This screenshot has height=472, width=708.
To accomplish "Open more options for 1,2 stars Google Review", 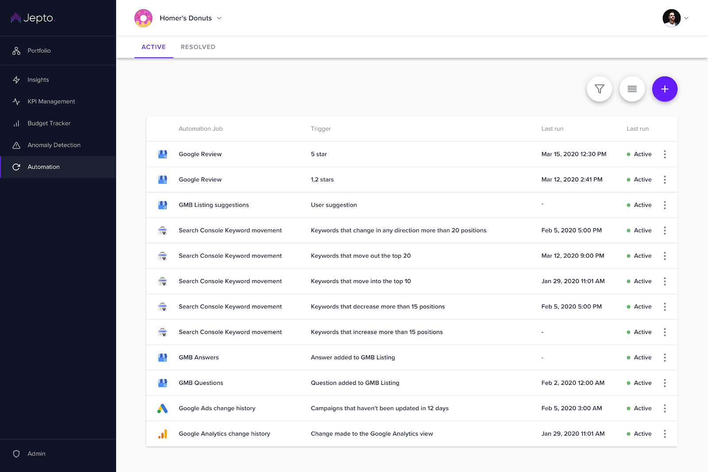I will click(x=665, y=180).
